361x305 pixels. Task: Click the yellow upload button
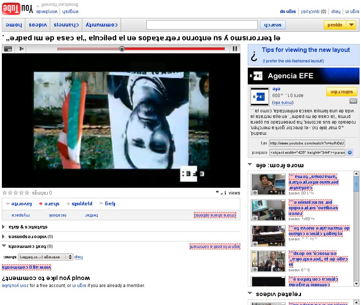335,25
